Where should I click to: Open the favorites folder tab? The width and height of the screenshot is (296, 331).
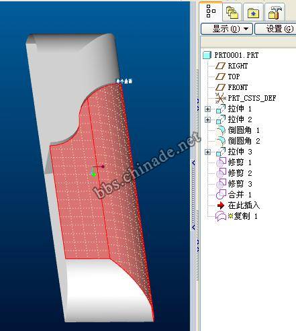click(253, 13)
